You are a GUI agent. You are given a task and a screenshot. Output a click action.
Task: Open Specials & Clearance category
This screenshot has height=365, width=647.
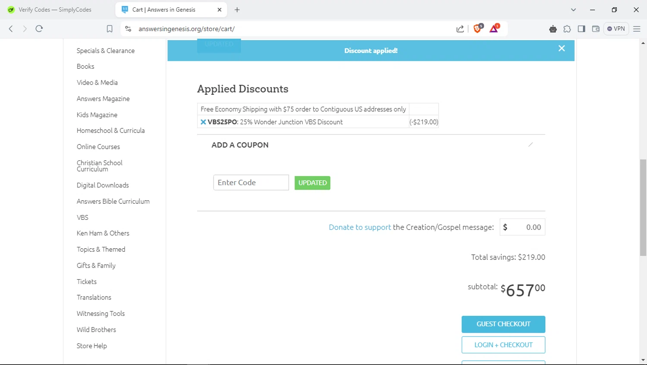click(106, 50)
